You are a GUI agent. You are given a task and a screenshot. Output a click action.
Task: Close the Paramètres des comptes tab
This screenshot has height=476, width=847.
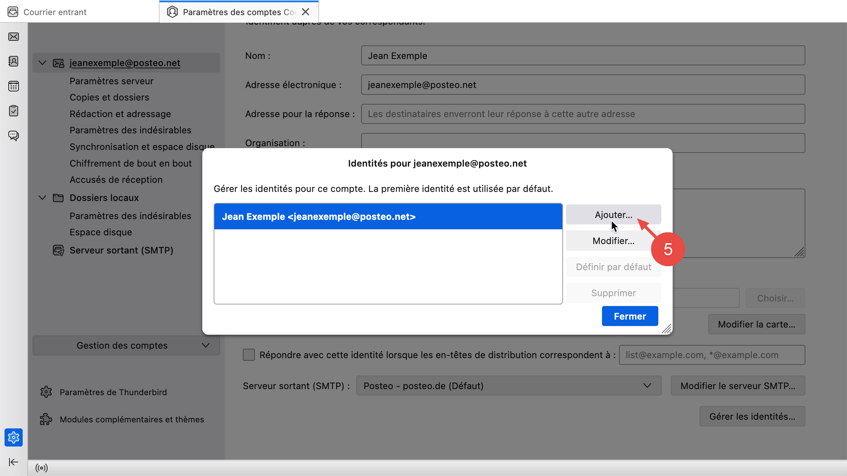pyautogui.click(x=306, y=12)
